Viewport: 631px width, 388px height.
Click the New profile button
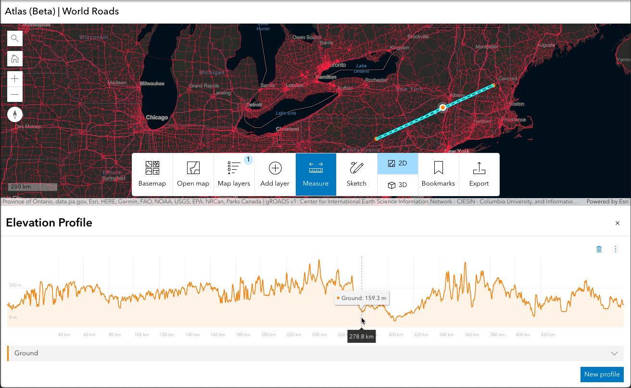pos(602,374)
